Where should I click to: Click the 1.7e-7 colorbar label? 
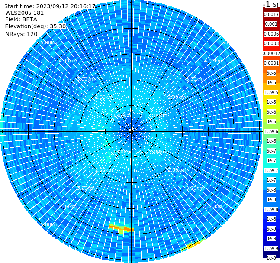click(x=271, y=170)
